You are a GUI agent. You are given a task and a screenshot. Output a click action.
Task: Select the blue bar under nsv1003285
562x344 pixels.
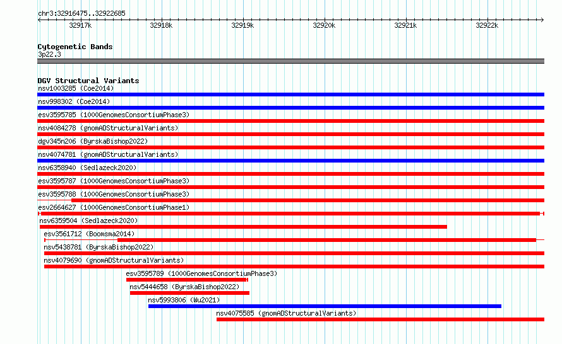pos(290,95)
